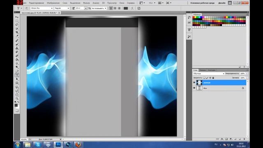Screen dimensions: 263x148
Task: Click the text color swatch in options bar
Action: tap(126, 8)
